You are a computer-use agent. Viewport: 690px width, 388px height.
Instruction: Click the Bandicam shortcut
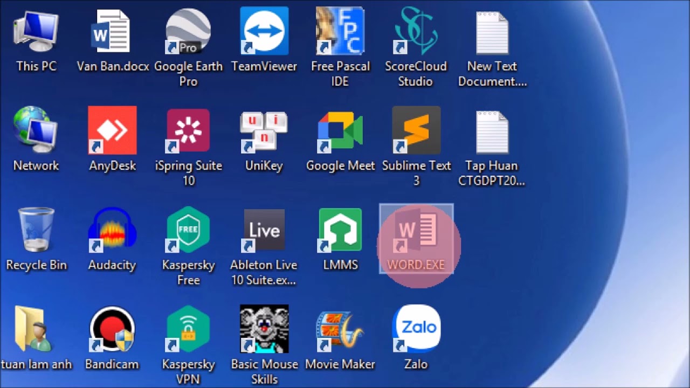coord(112,338)
